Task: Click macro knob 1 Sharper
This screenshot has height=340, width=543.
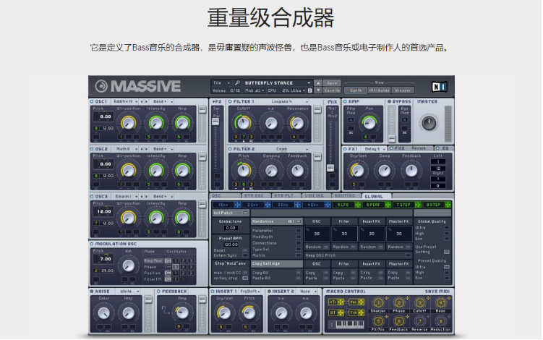Action: tap(378, 303)
